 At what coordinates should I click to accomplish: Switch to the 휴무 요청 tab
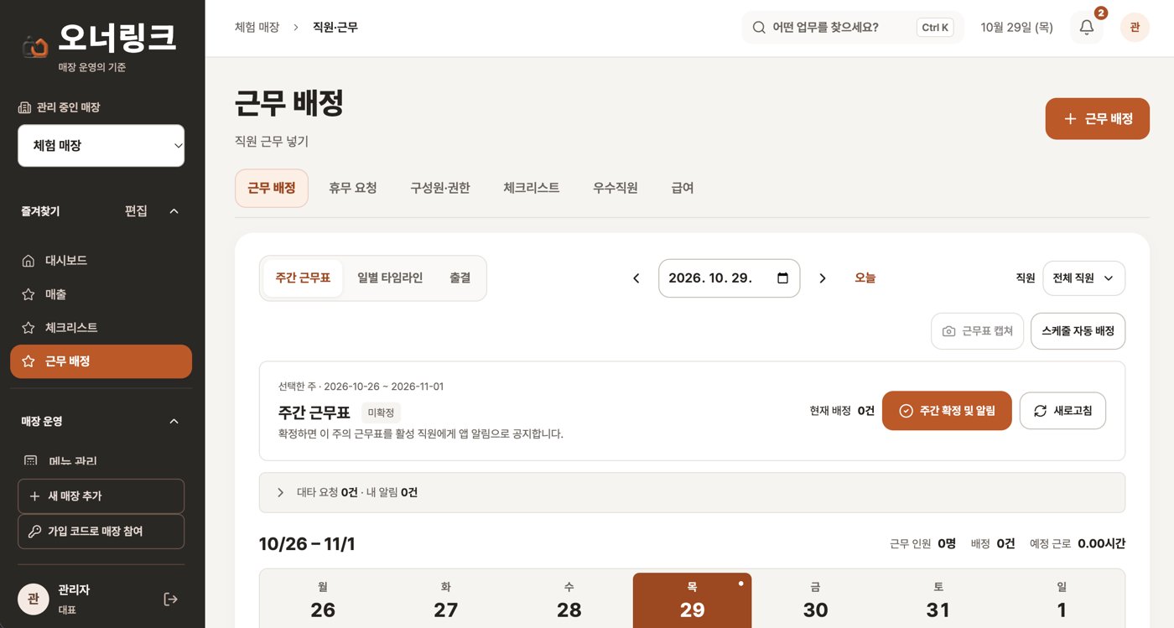click(x=353, y=188)
